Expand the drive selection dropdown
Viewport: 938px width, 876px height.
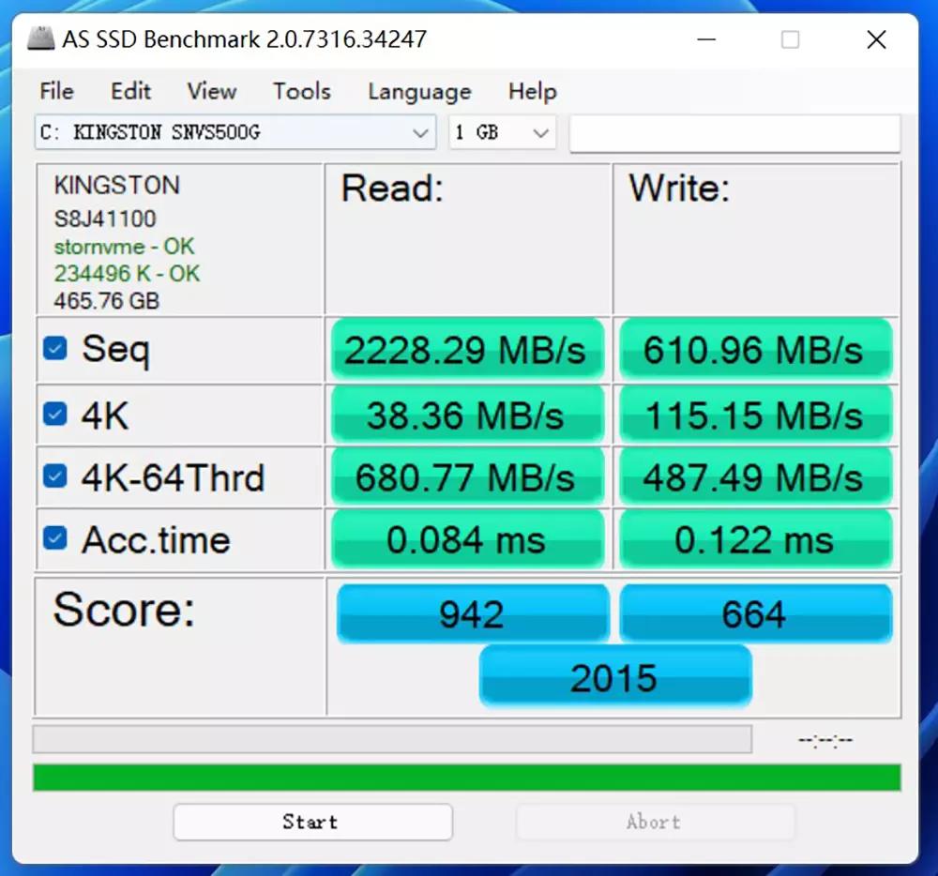coord(235,132)
